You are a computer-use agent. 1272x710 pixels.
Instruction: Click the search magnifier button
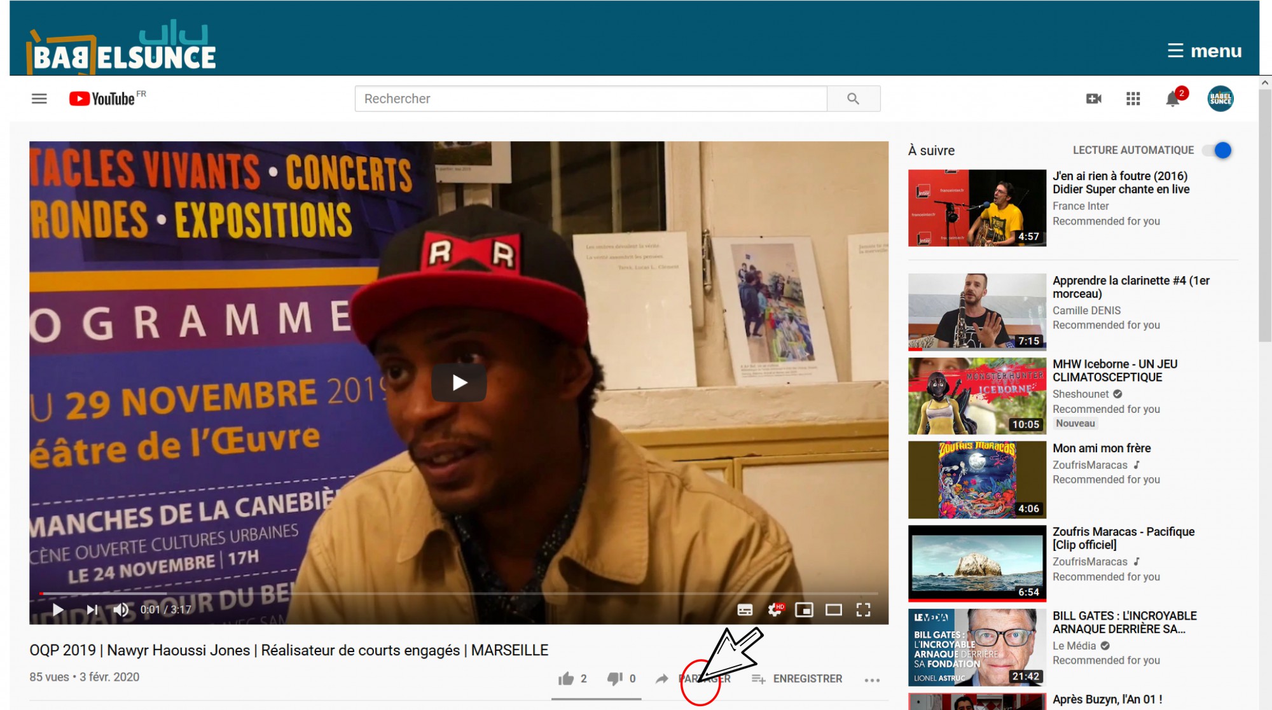coord(854,99)
